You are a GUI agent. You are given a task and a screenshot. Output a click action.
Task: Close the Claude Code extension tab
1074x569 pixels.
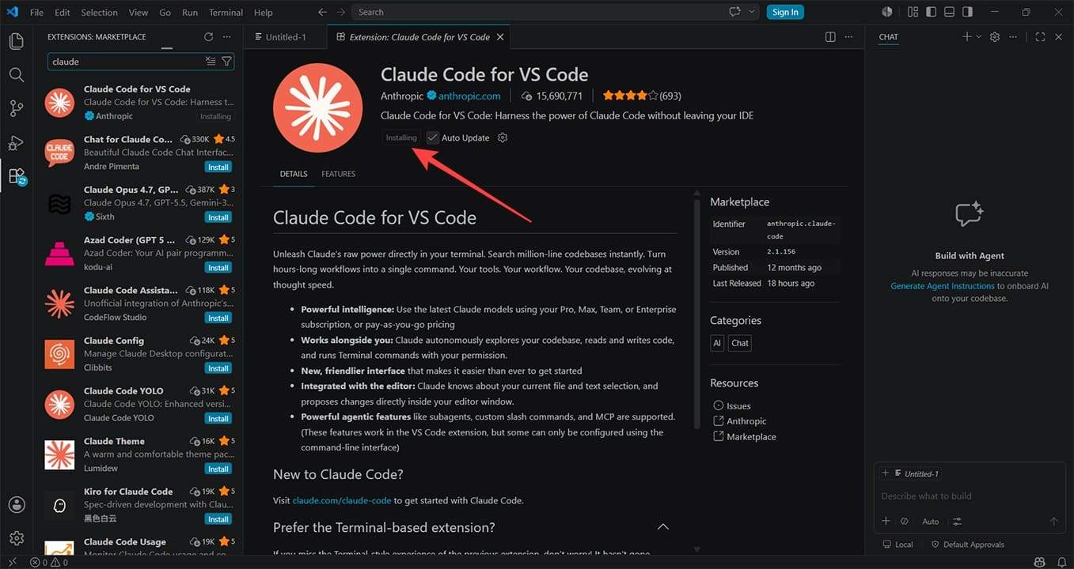[x=500, y=37]
